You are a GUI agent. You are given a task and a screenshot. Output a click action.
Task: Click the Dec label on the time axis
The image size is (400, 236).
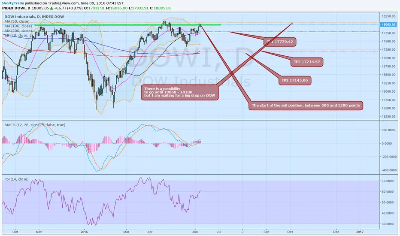(336, 232)
